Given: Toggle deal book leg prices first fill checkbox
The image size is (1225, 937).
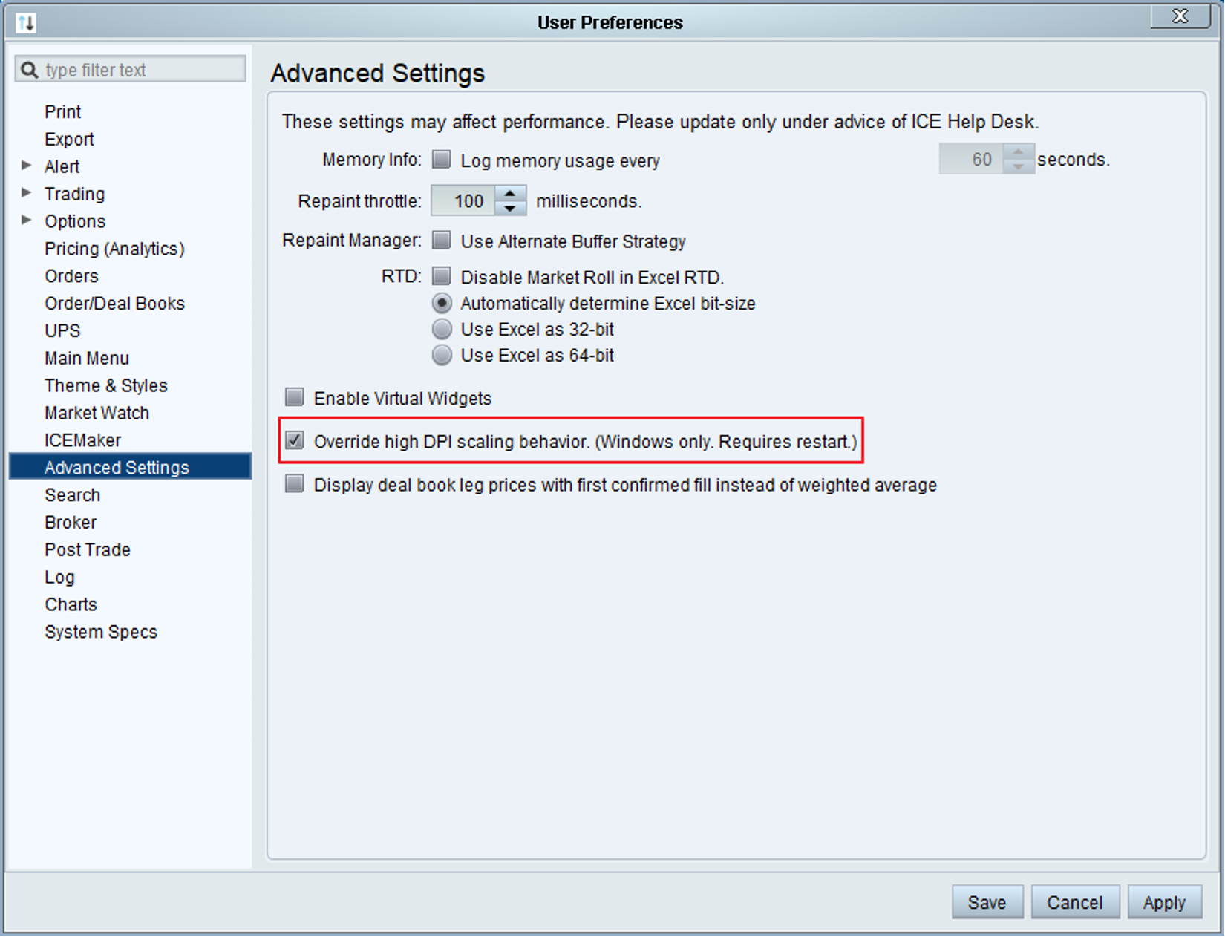Looking at the screenshot, I should [x=295, y=484].
